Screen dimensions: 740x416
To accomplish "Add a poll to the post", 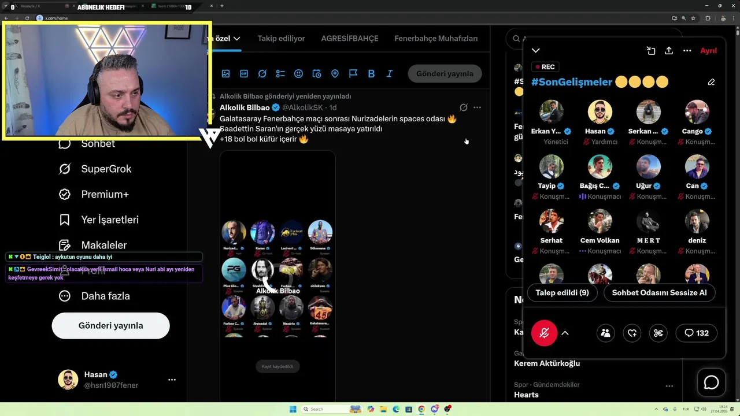I will click(x=280, y=74).
